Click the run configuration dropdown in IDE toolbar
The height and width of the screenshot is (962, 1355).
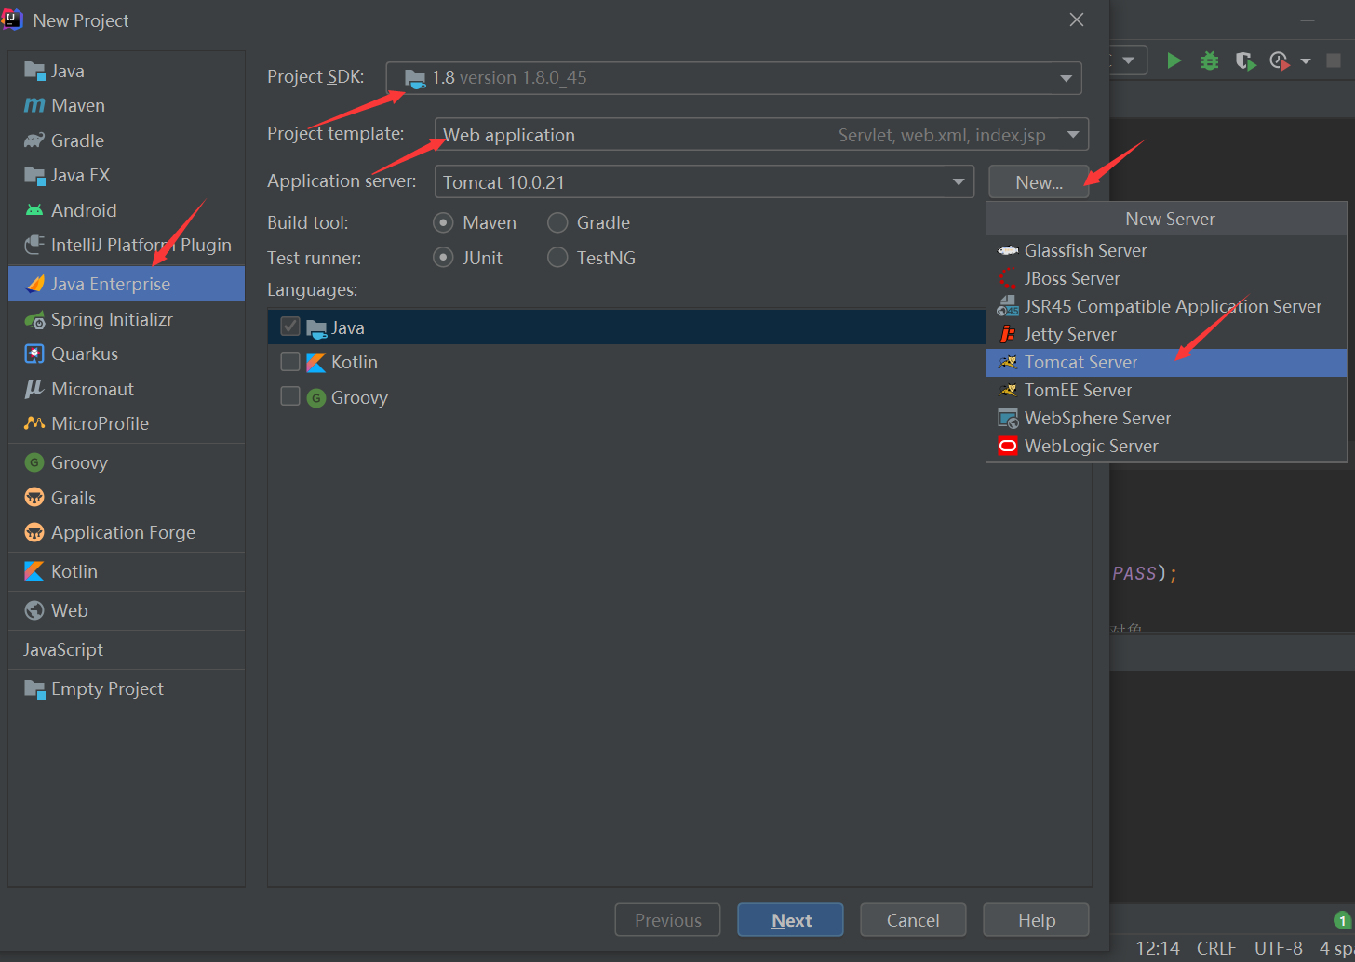(x=1128, y=60)
